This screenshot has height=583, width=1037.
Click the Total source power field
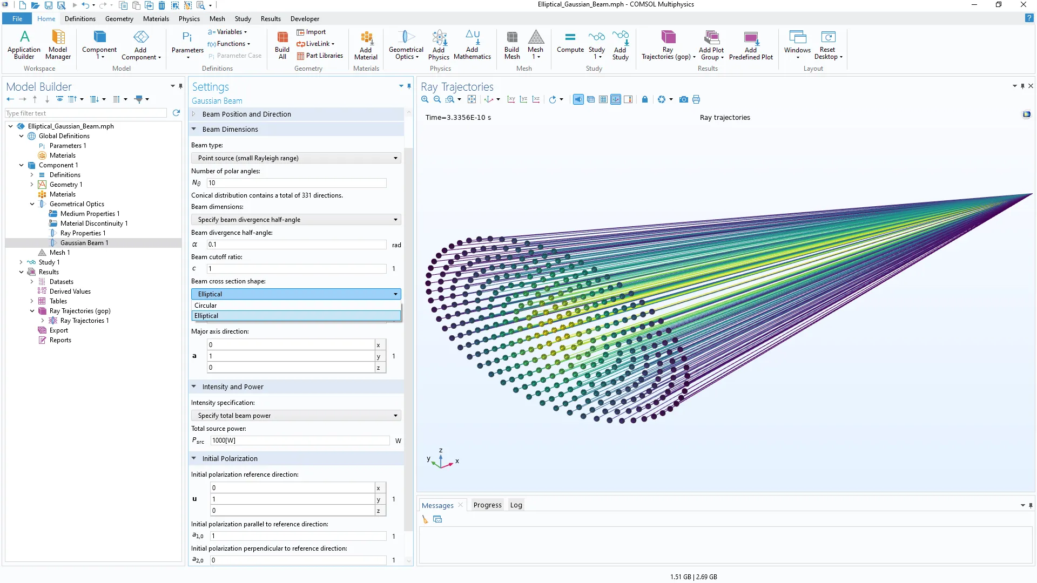(x=299, y=440)
